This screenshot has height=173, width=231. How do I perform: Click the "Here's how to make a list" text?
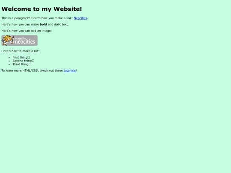[21, 51]
